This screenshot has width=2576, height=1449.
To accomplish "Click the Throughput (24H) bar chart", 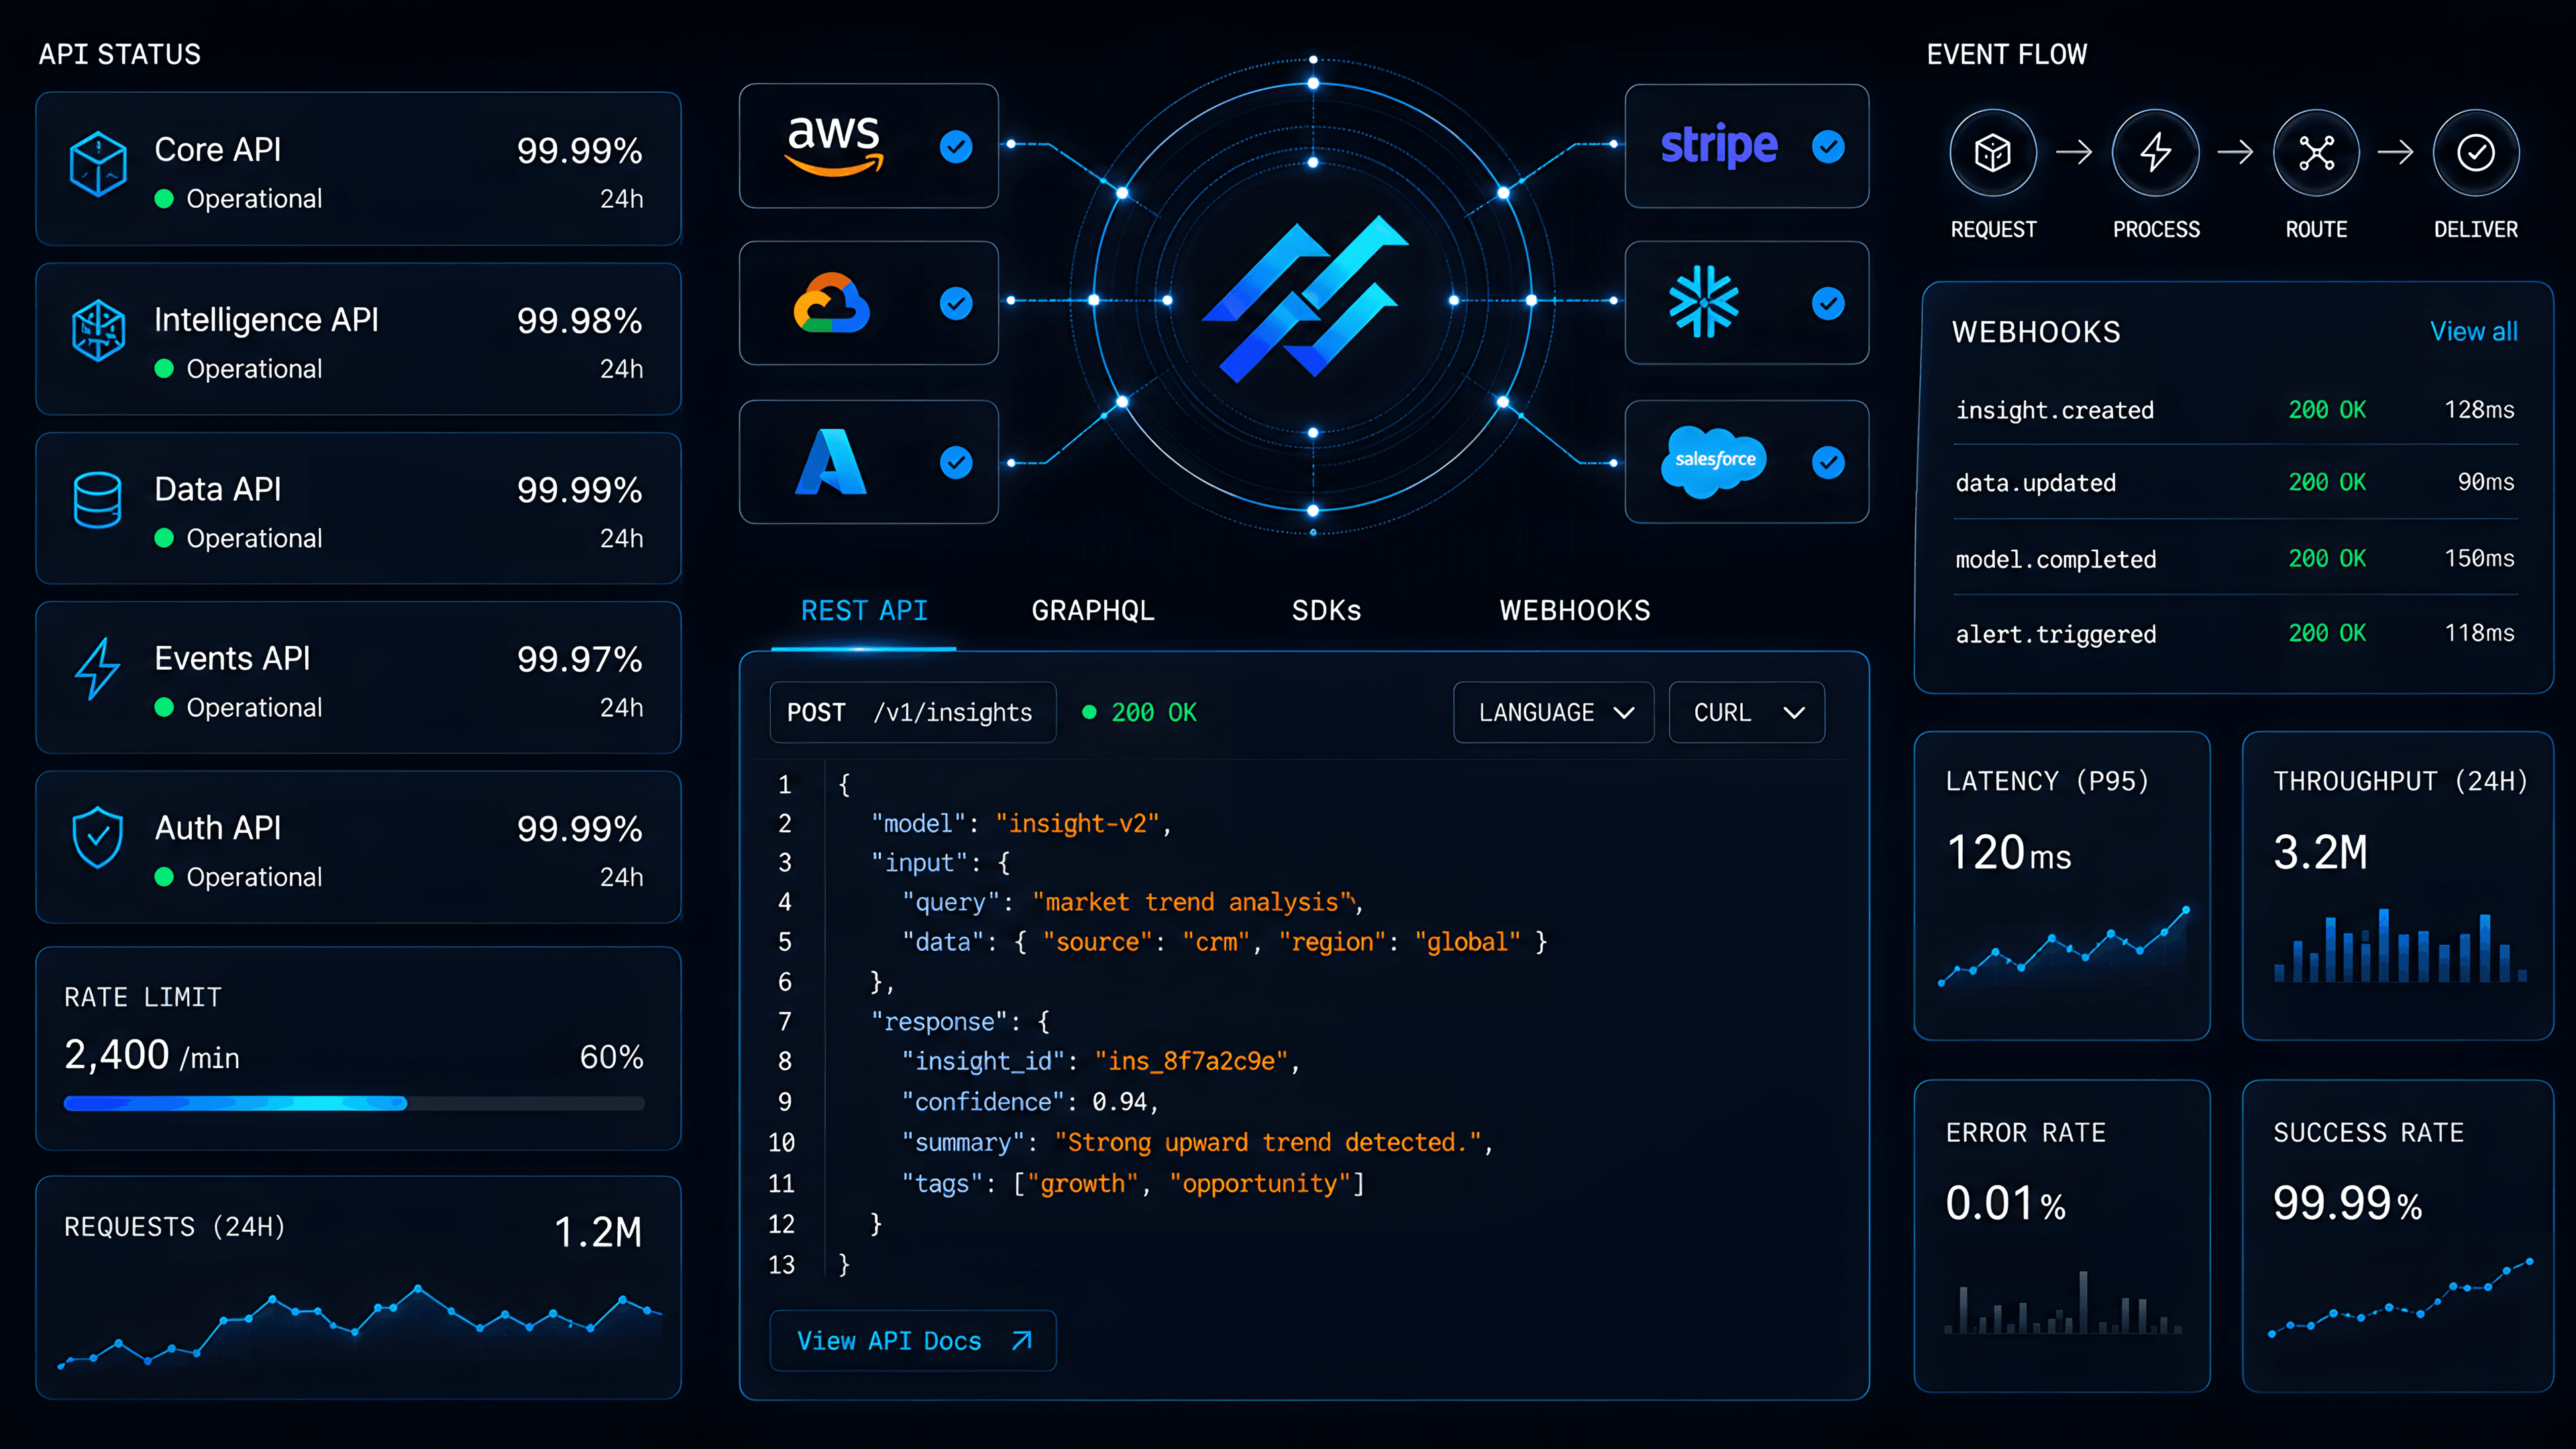I will pyautogui.click(x=2400, y=945).
